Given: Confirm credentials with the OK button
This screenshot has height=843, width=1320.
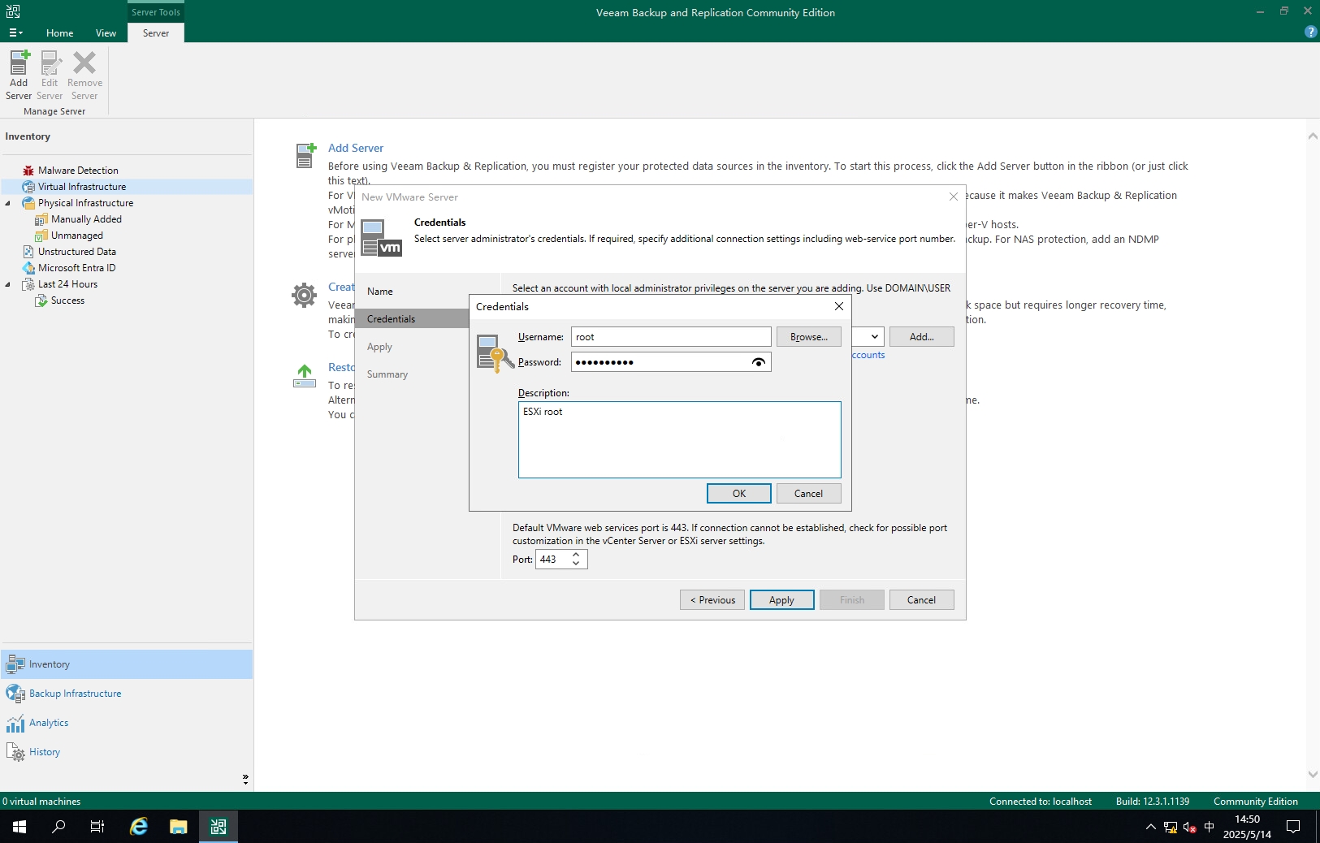Looking at the screenshot, I should 738,494.
